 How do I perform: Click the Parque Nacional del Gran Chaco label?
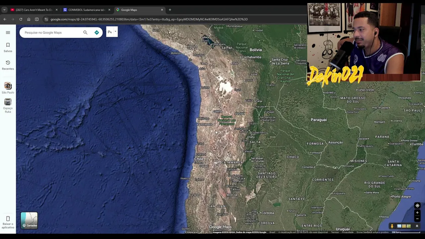(x=285, y=76)
